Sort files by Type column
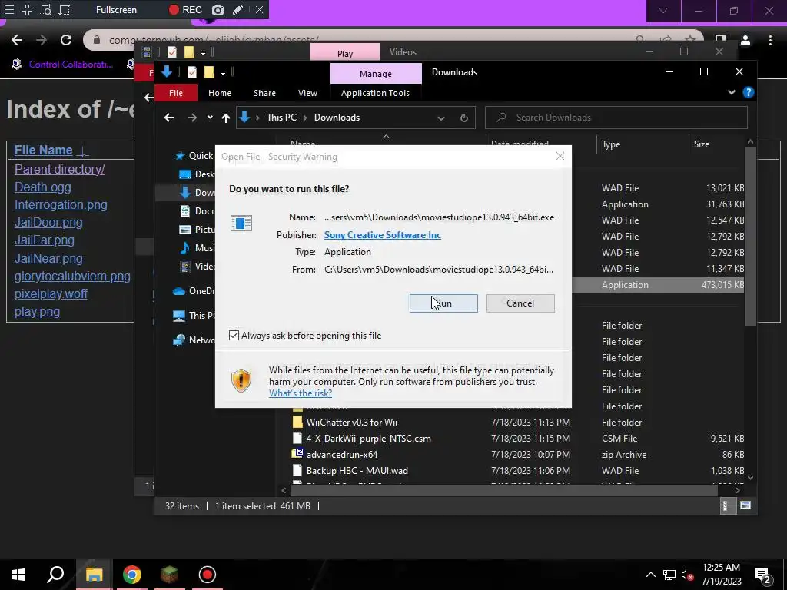This screenshot has height=590, width=787. pyautogui.click(x=611, y=144)
